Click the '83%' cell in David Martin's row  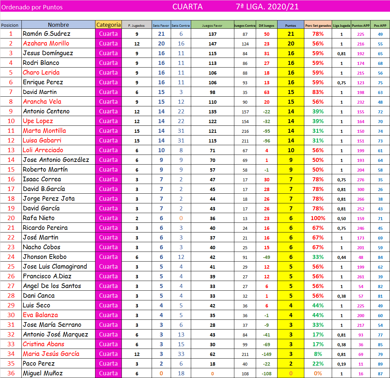[318, 92]
